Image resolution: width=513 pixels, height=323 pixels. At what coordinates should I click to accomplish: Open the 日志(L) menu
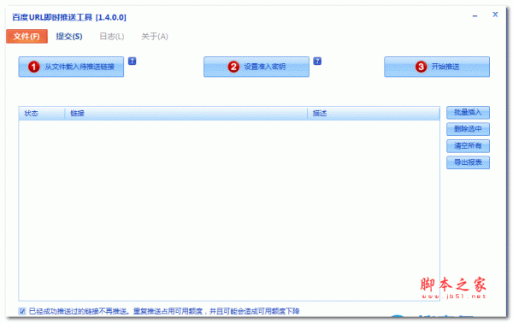click(111, 36)
